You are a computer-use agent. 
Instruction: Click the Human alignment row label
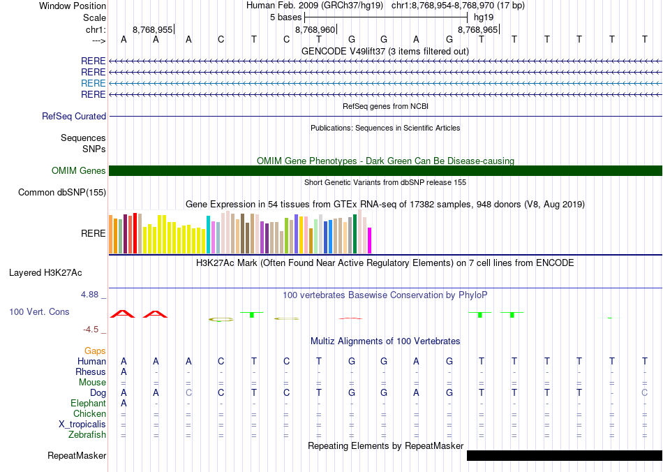[x=91, y=361]
